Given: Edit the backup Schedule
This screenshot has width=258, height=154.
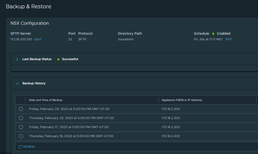Looking at the screenshot, I should pos(229,39).
